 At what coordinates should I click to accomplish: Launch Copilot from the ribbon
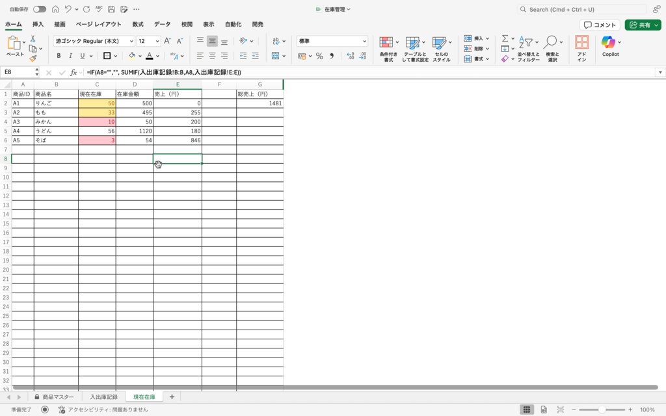click(610, 46)
